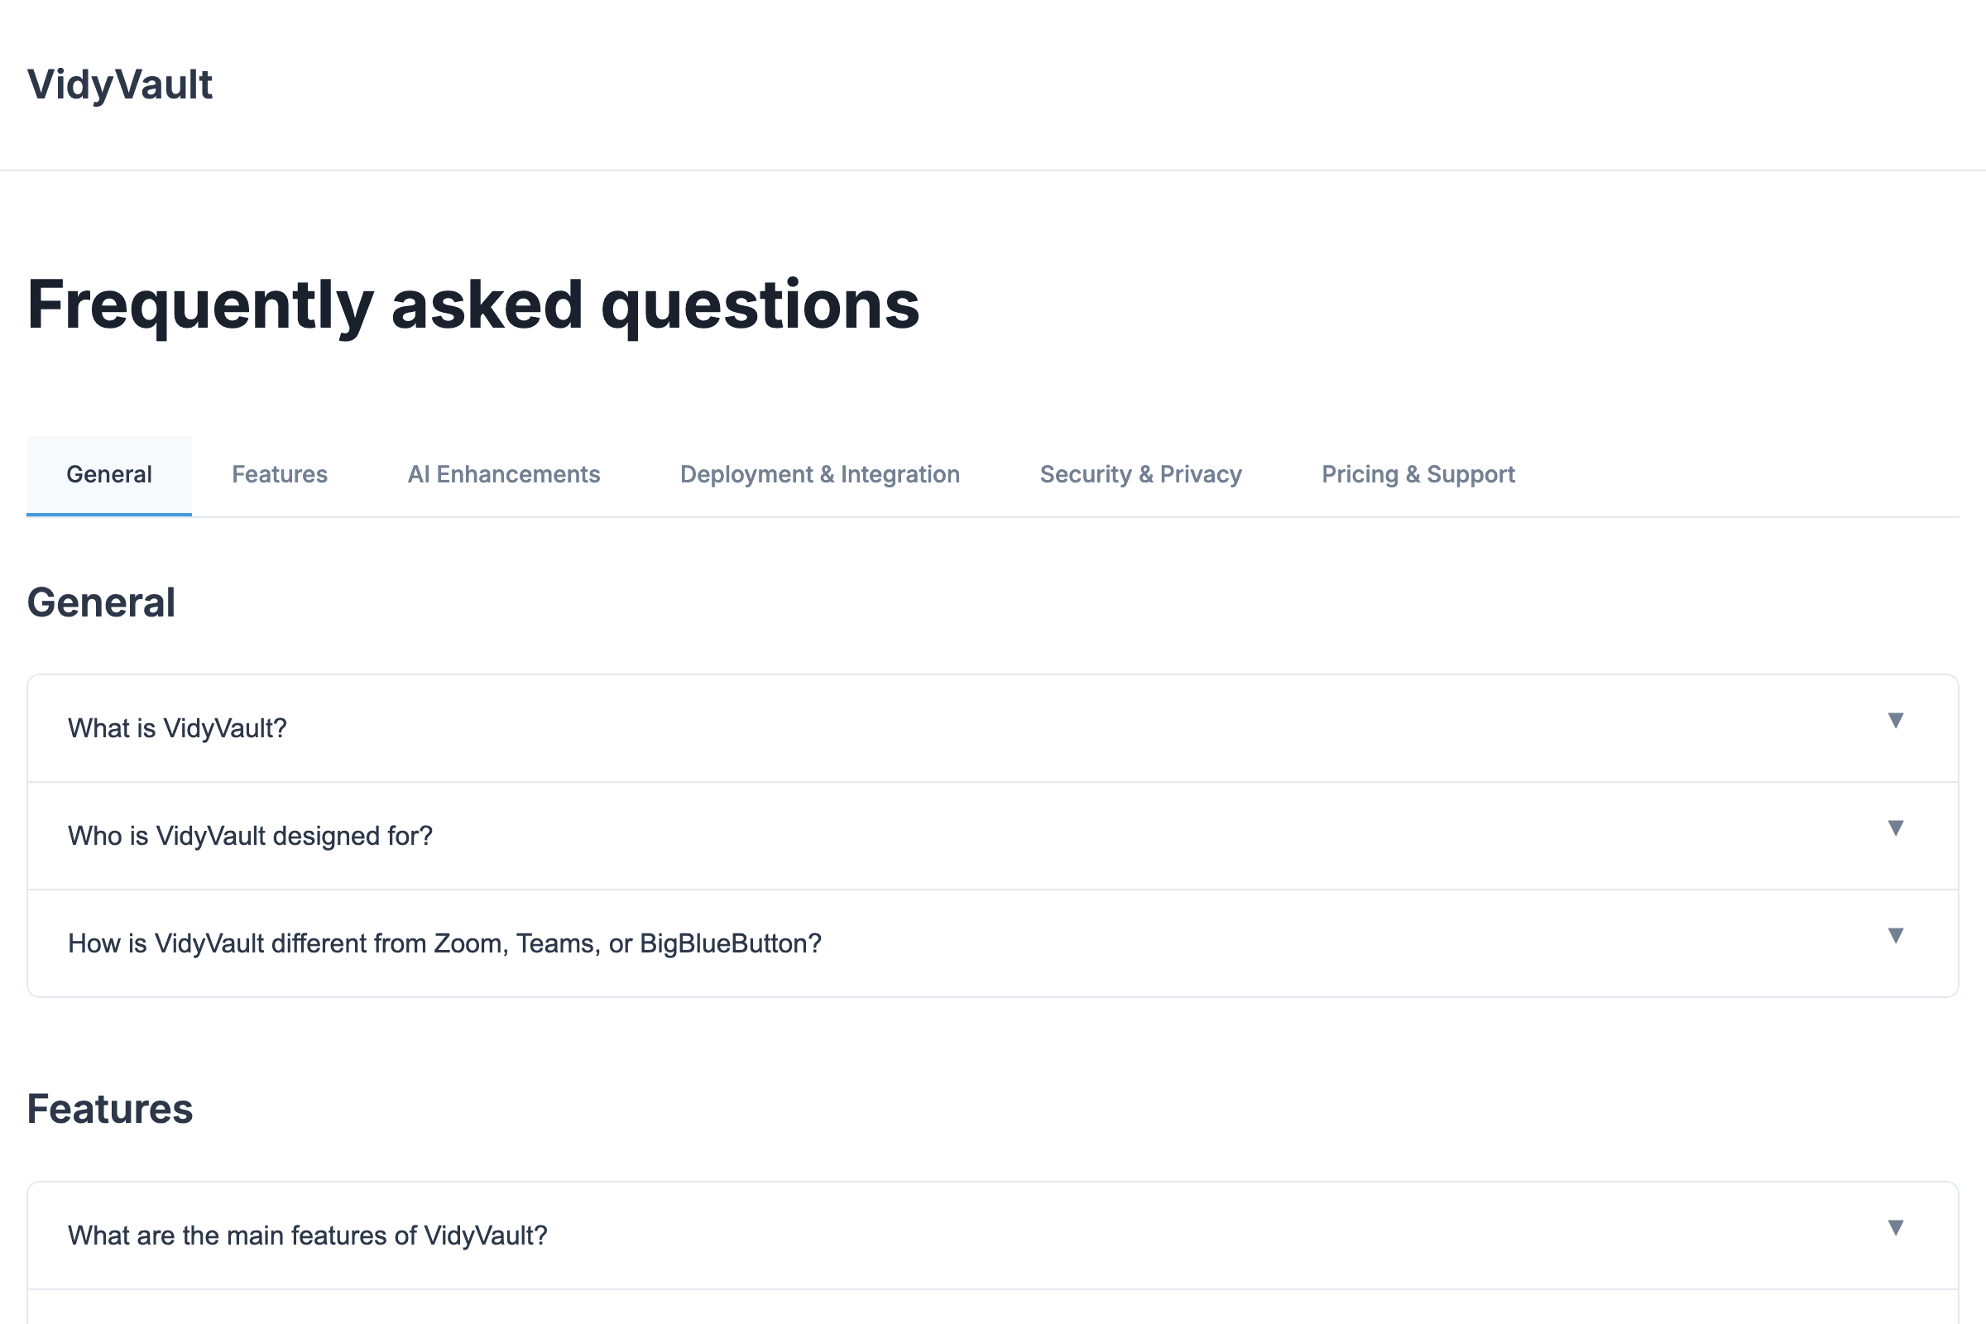Expand 'Who is VidyVault designed for?'
Image resolution: width=1986 pixels, height=1324 pixels.
coord(992,836)
